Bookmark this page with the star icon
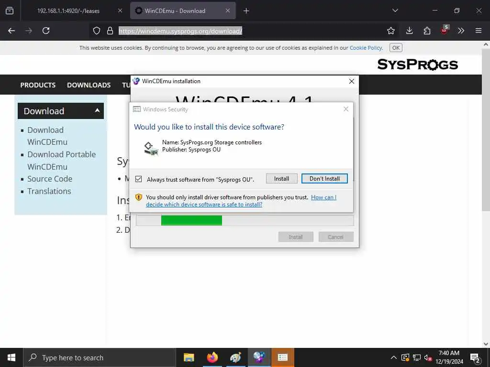This screenshot has width=490, height=367. coord(391,31)
